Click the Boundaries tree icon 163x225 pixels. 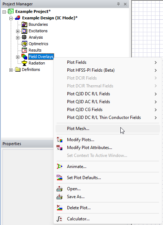[24, 24]
